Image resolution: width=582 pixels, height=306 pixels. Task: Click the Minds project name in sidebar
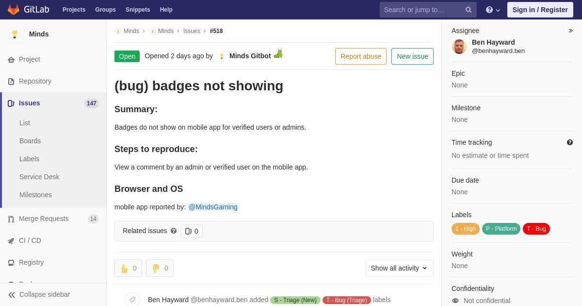click(39, 34)
